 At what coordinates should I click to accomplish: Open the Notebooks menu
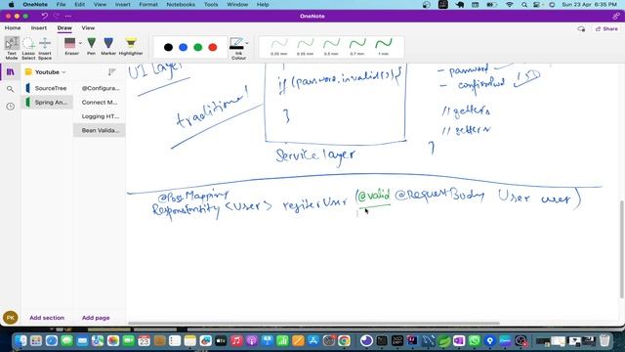[x=181, y=4]
